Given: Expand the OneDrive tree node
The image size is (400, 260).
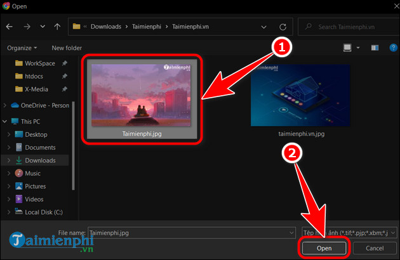Looking at the screenshot, I should [x=6, y=105].
